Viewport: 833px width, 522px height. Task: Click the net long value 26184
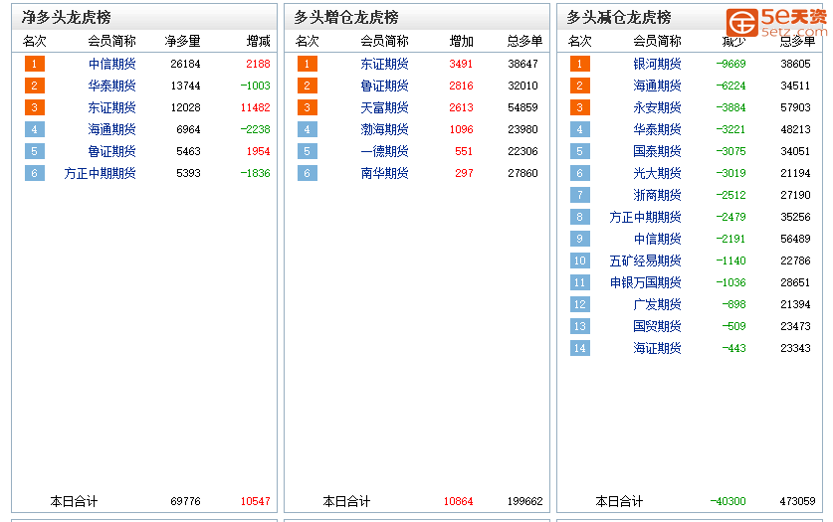185,65
